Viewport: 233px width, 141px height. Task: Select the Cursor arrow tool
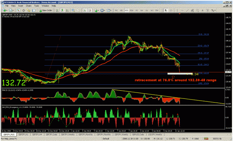click(166, 10)
